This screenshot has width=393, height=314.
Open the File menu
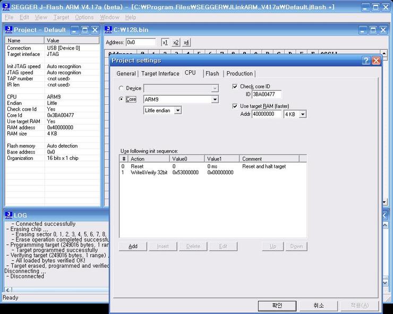(x=9, y=18)
